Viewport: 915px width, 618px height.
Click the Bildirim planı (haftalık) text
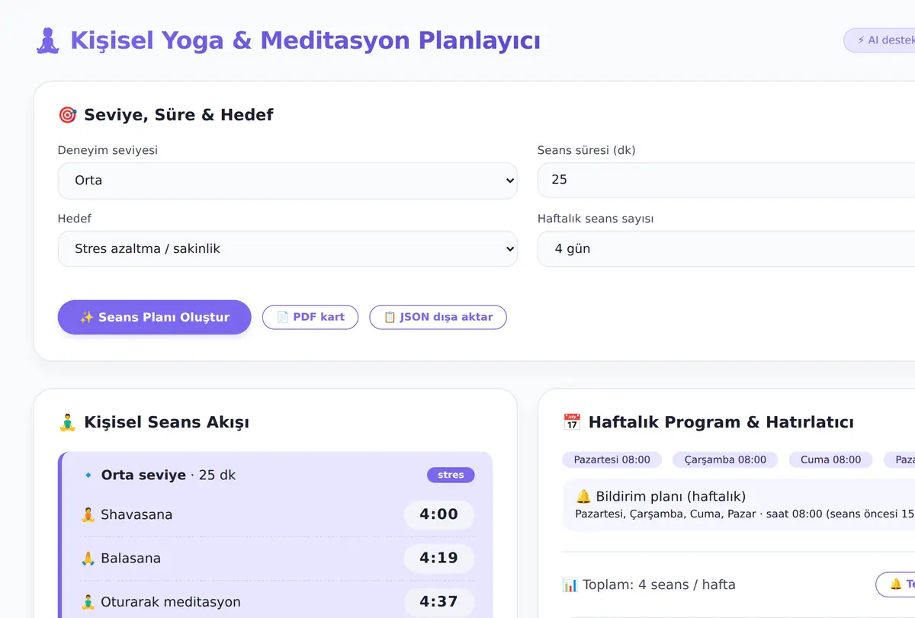(x=671, y=497)
